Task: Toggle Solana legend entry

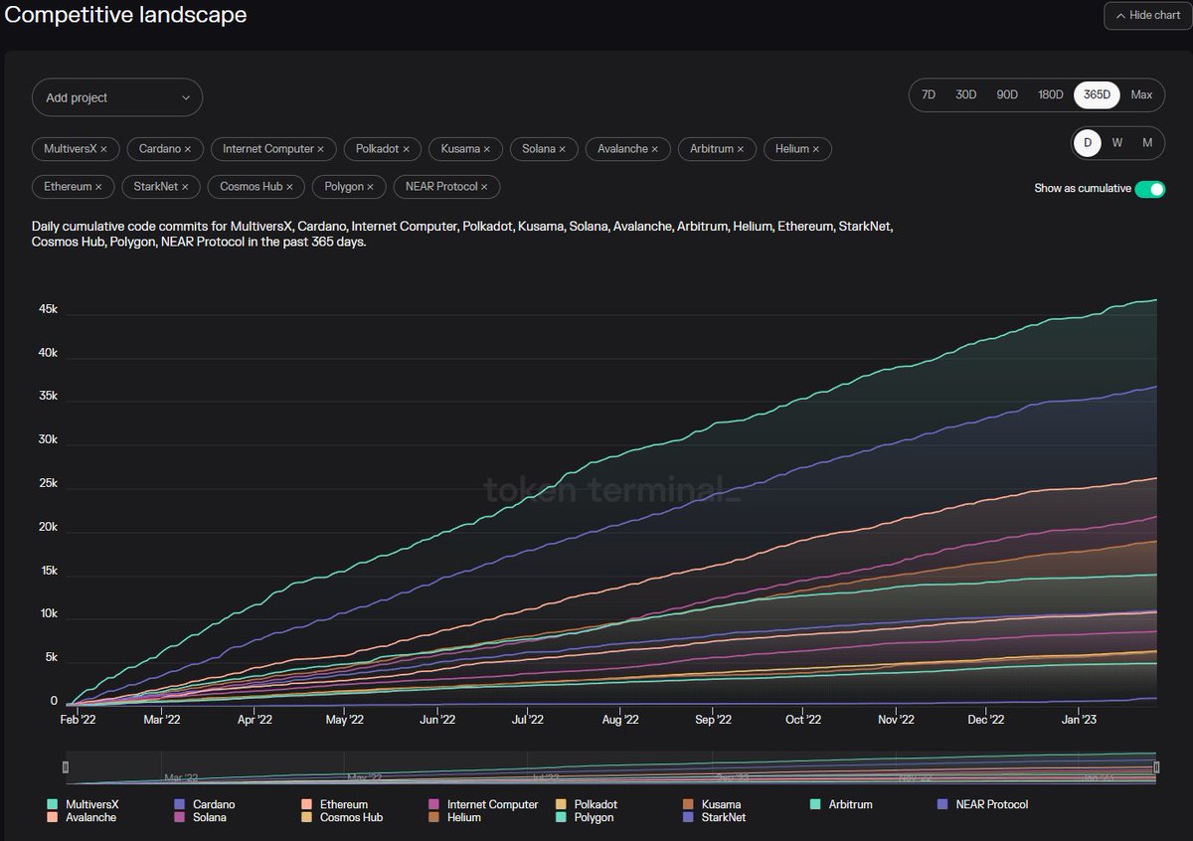Action: (x=201, y=817)
